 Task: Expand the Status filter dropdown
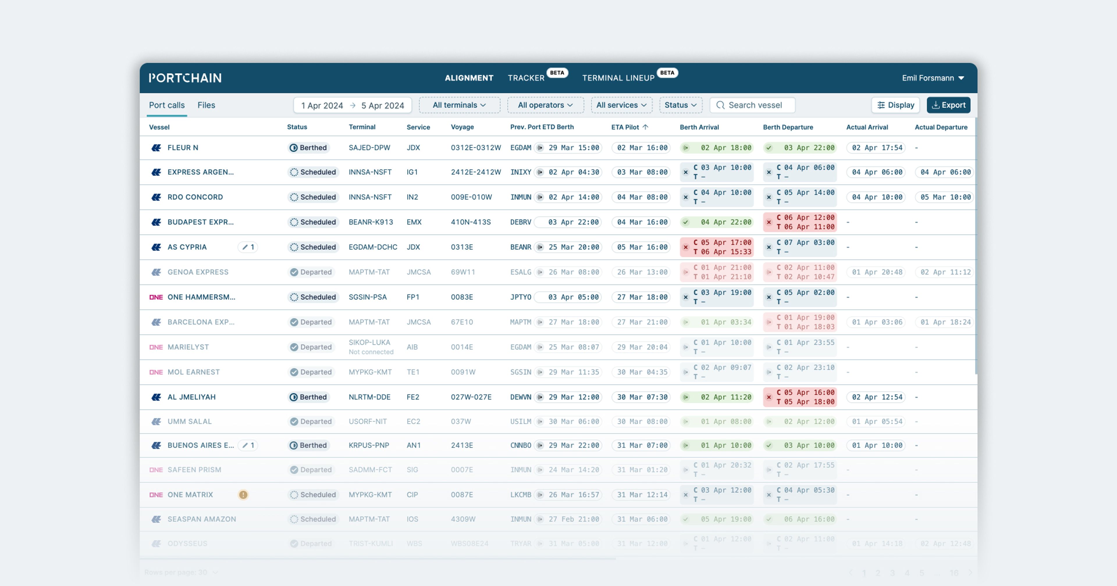pos(680,105)
